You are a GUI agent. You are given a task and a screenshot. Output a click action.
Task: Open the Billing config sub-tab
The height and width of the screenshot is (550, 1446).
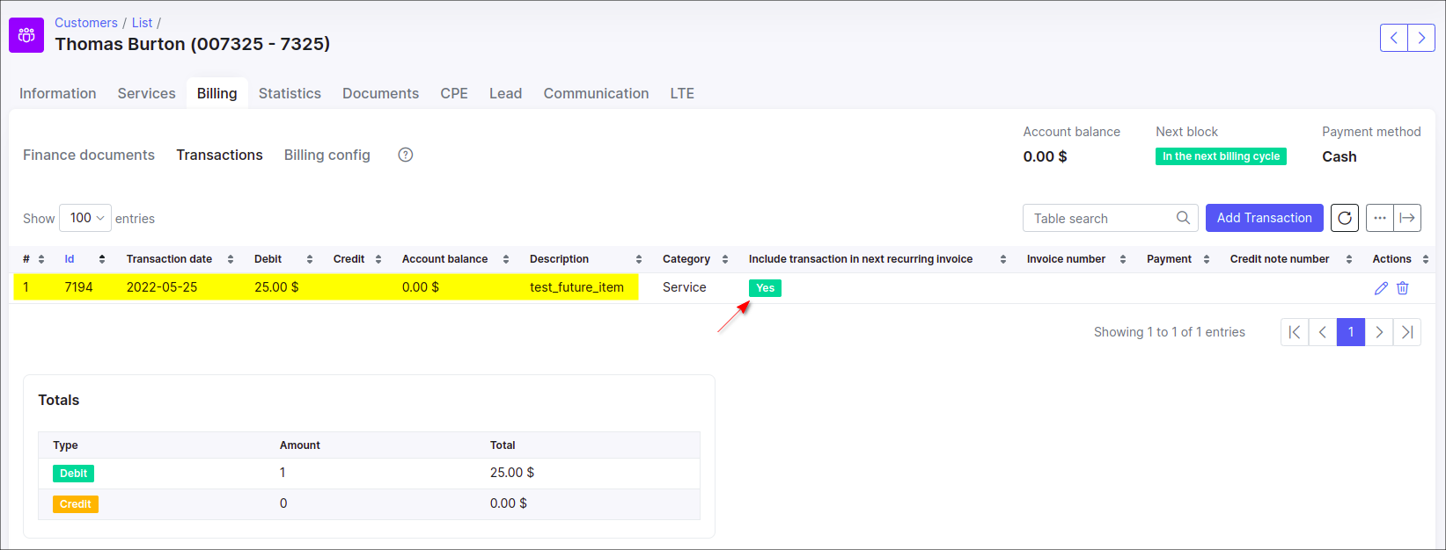click(327, 155)
